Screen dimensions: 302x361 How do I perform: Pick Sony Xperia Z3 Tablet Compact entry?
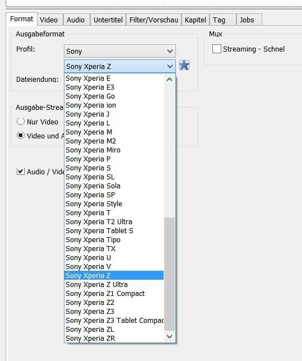[x=114, y=321]
